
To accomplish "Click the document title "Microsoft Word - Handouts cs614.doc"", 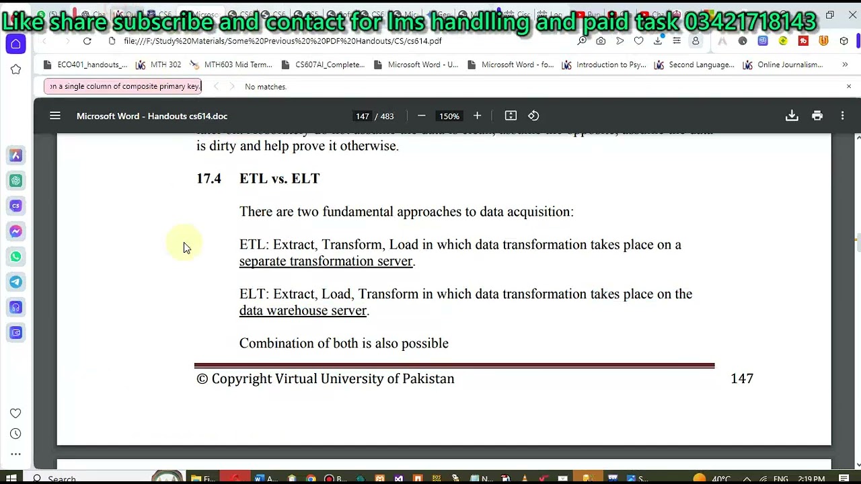I will (x=152, y=116).
